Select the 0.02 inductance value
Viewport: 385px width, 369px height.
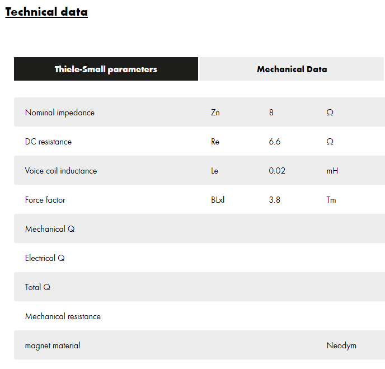[x=277, y=171]
